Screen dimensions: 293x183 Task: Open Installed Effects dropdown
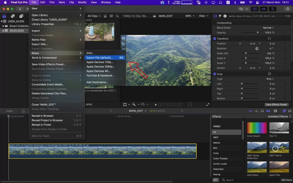click(279, 116)
